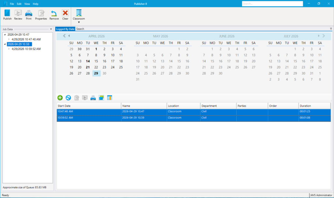Select the 10:59:52 AM table row

pos(194,119)
